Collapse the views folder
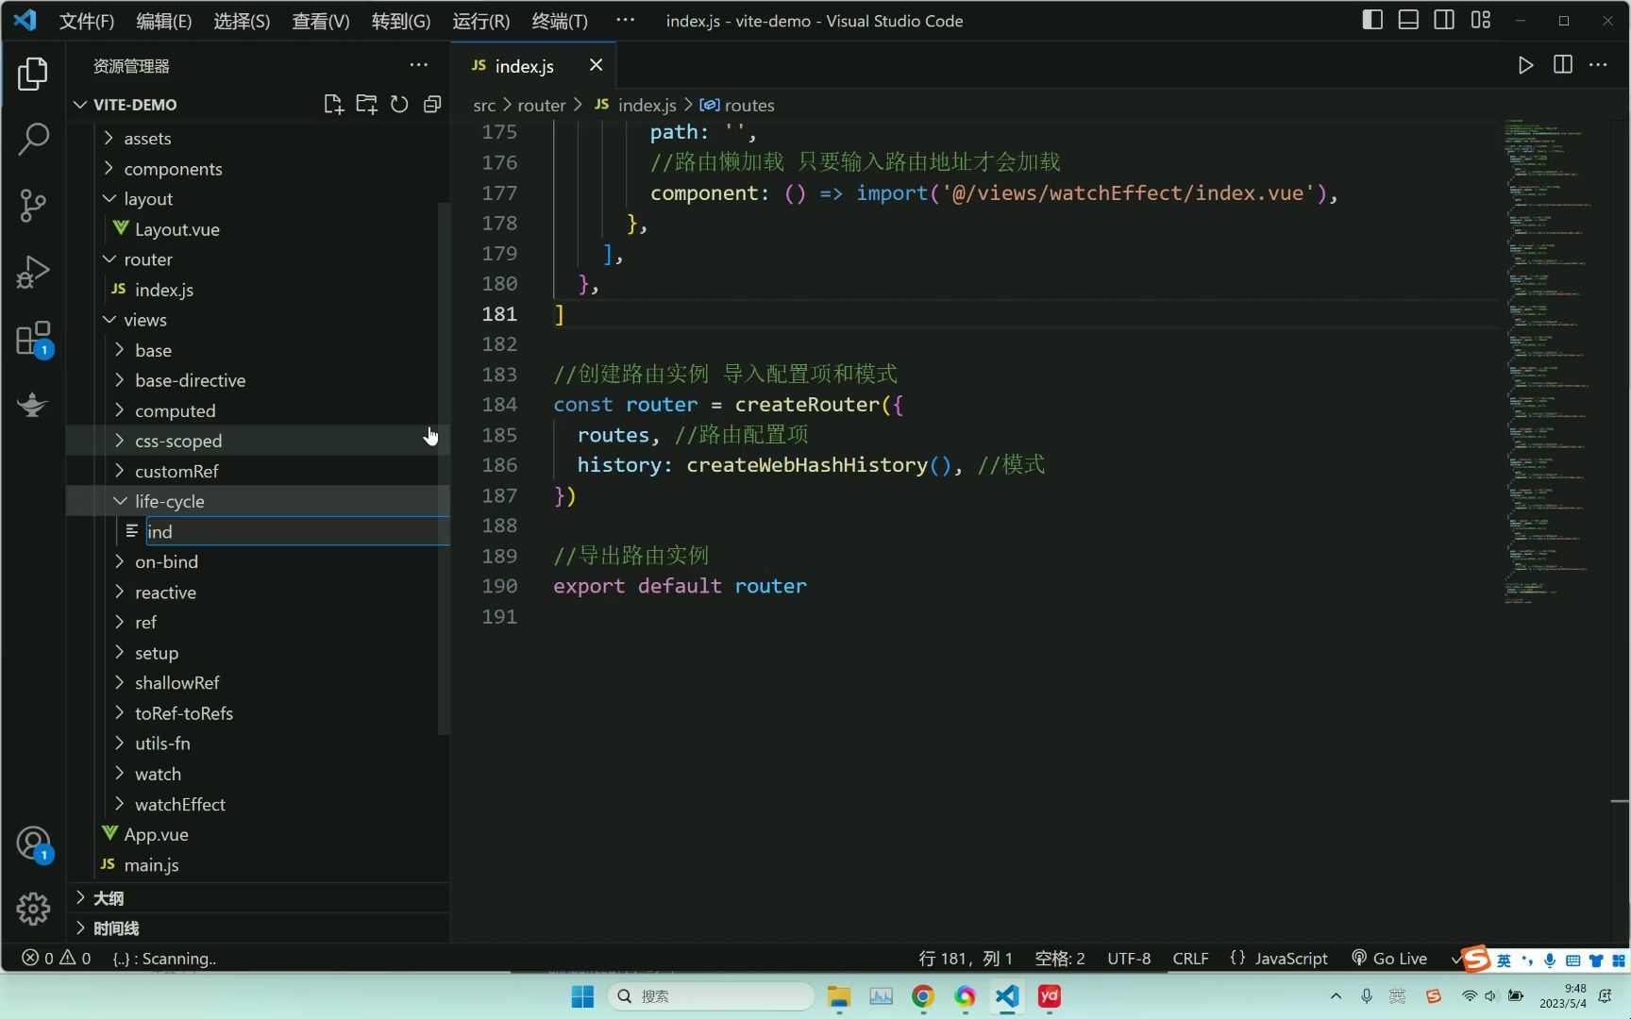The image size is (1631, 1019). (x=258, y=320)
